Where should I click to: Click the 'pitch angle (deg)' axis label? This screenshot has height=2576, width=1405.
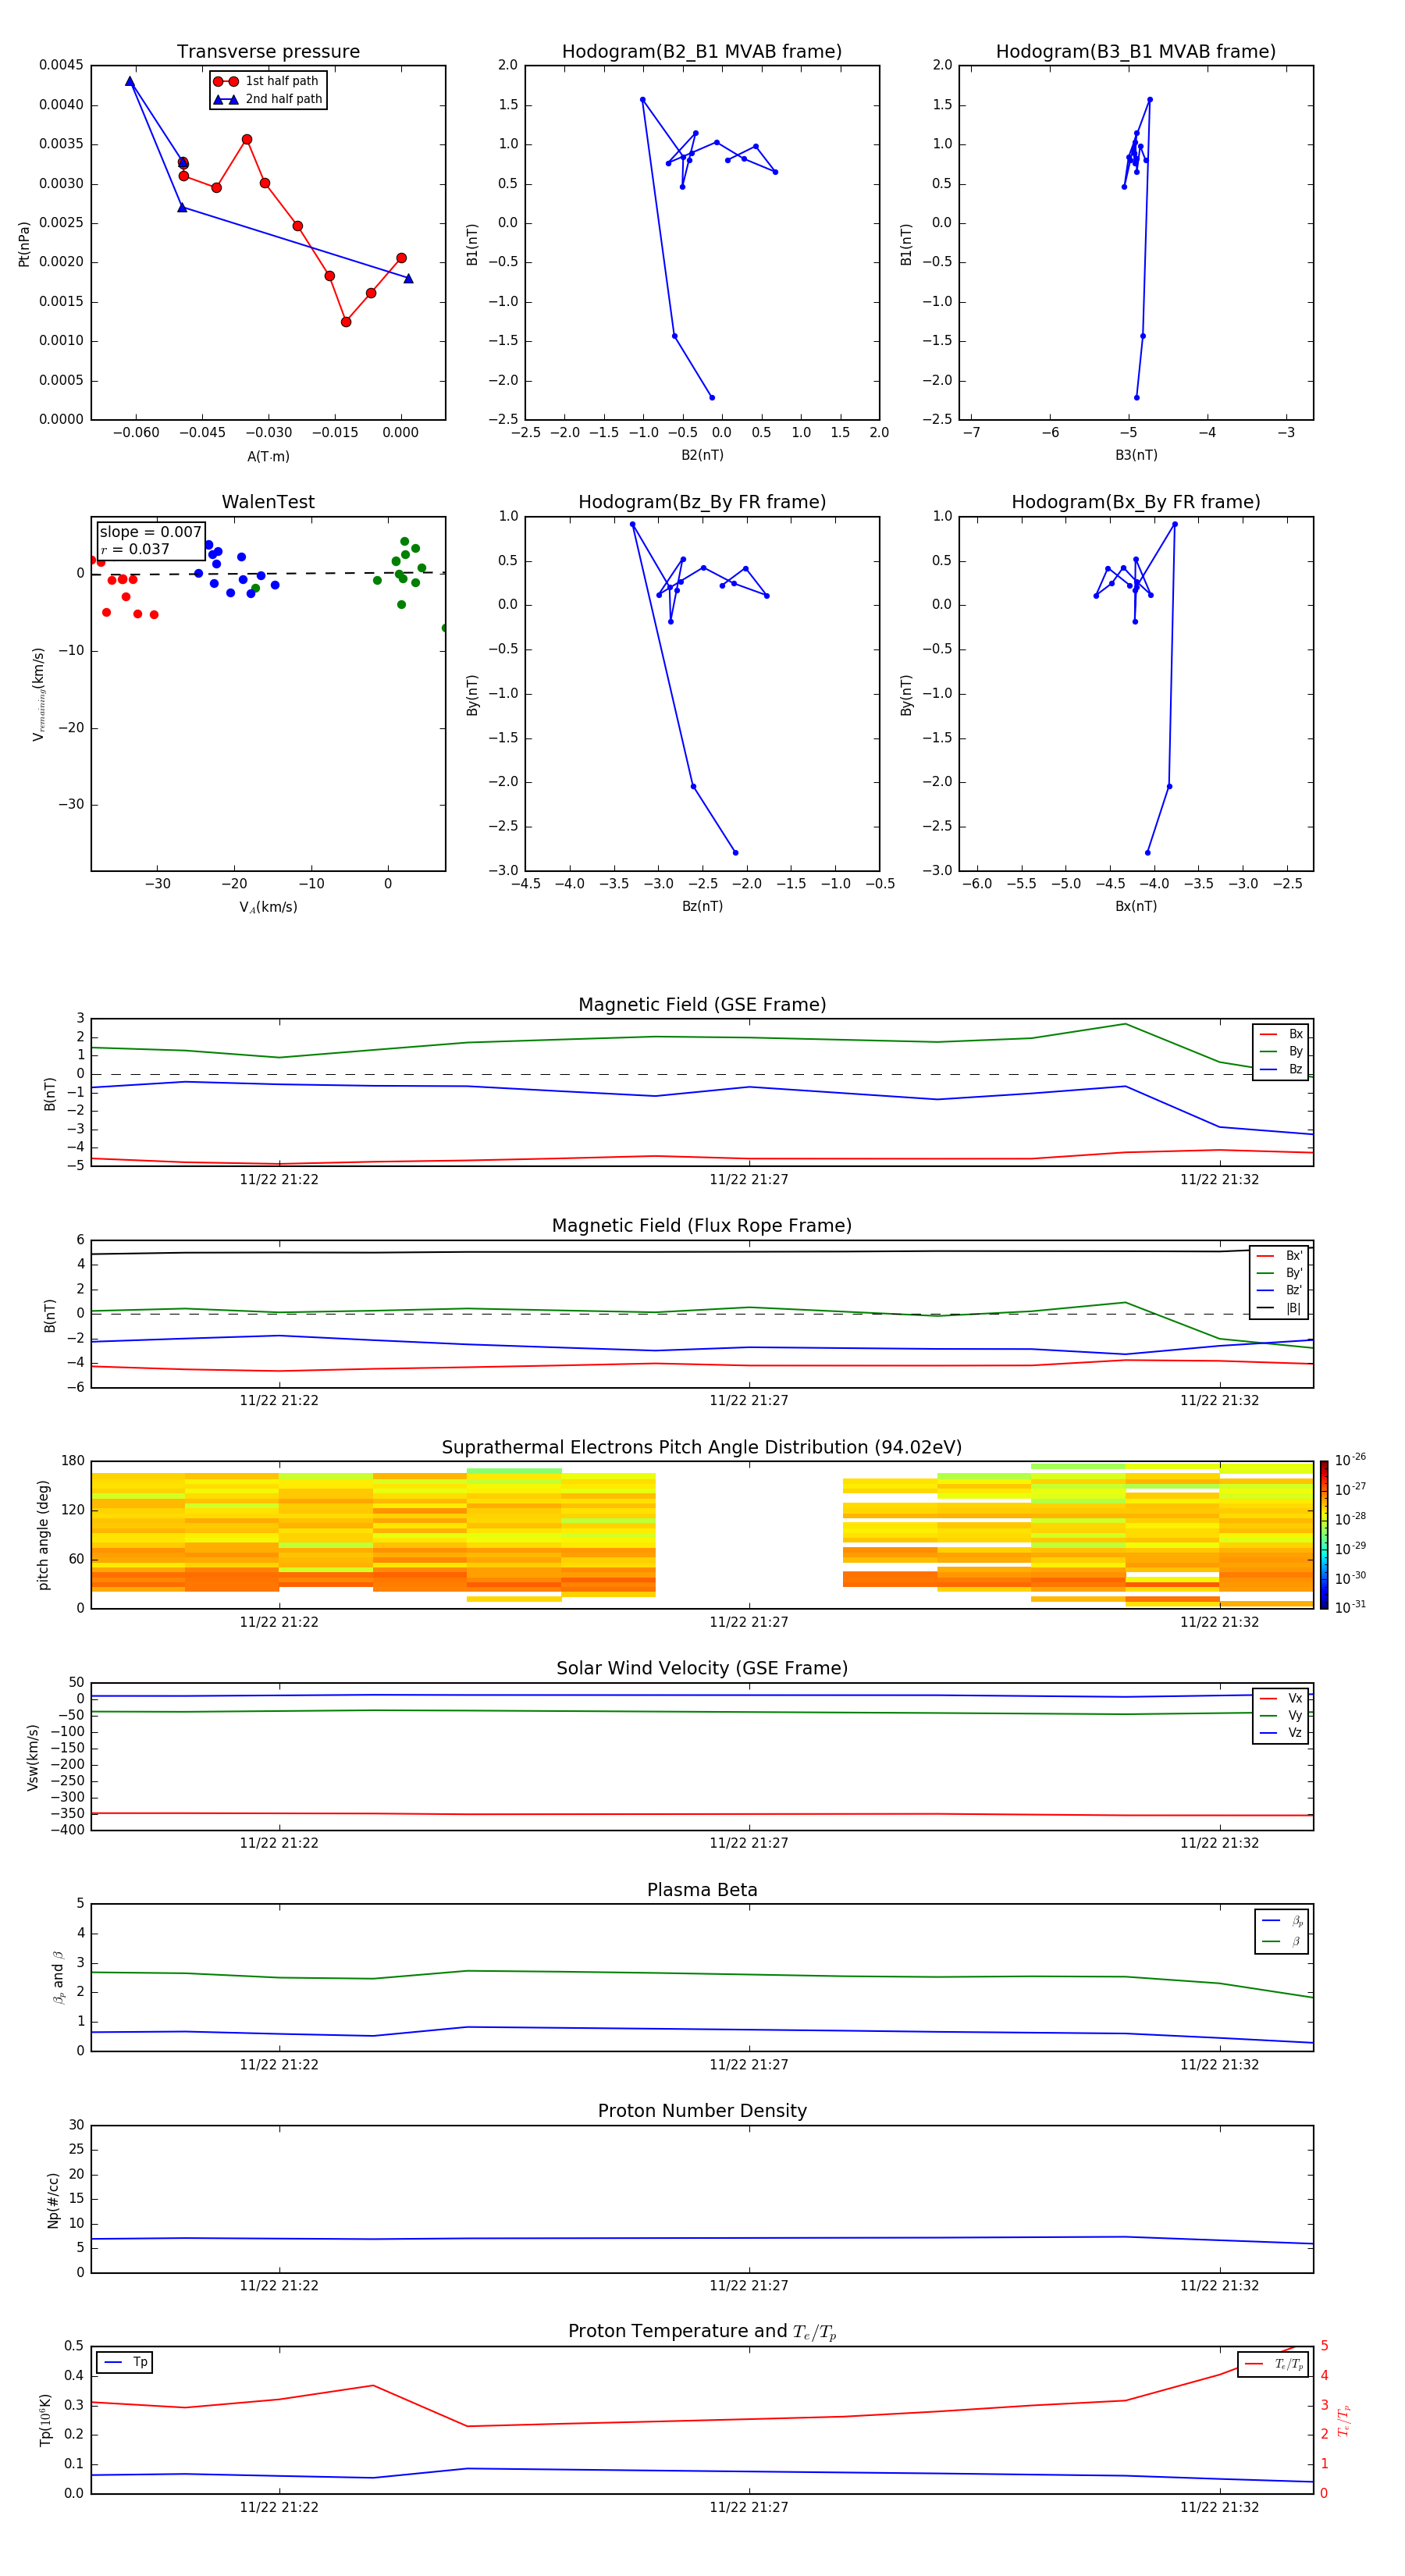(43, 1535)
